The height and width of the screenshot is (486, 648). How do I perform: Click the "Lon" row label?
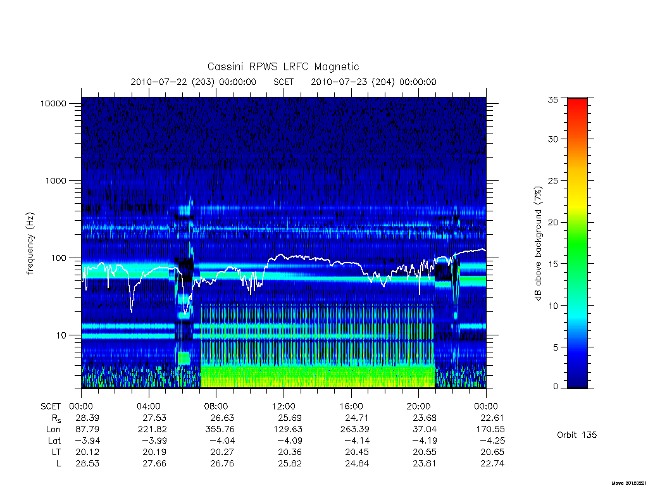tap(53, 430)
